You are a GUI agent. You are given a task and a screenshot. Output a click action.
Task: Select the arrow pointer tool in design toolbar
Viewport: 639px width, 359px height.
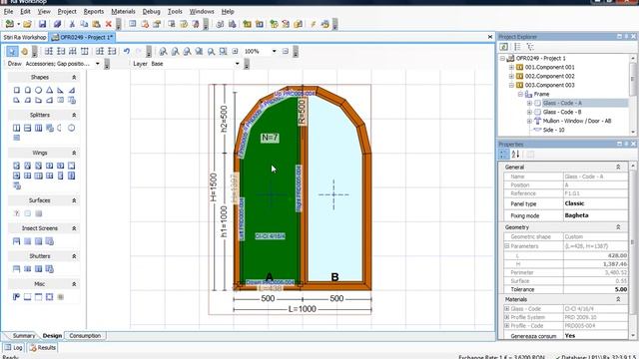click(x=12, y=51)
